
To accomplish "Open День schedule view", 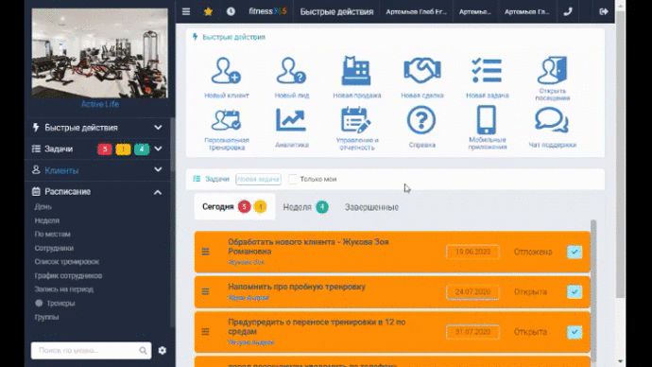I will click(43, 206).
